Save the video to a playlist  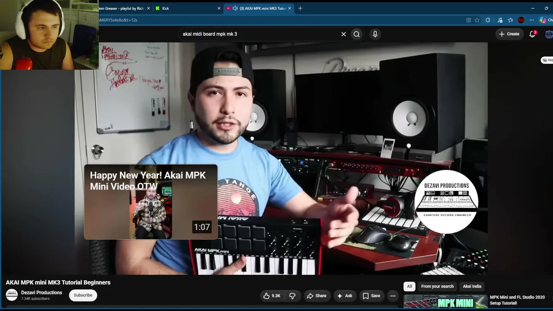(371, 296)
